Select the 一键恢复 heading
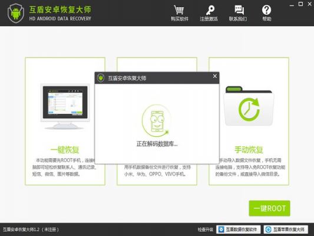The height and width of the screenshot is (236, 314). point(65,150)
